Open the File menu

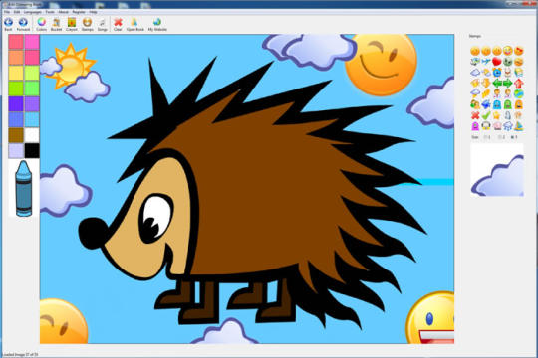coord(7,12)
